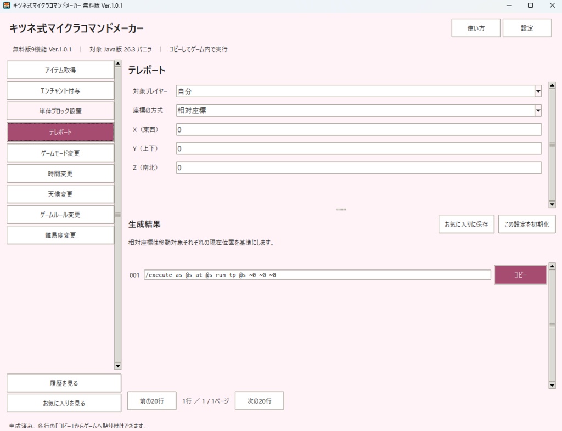562x431 pixels.
Task: Focus the Z（南北） input field
Action: [359, 168]
